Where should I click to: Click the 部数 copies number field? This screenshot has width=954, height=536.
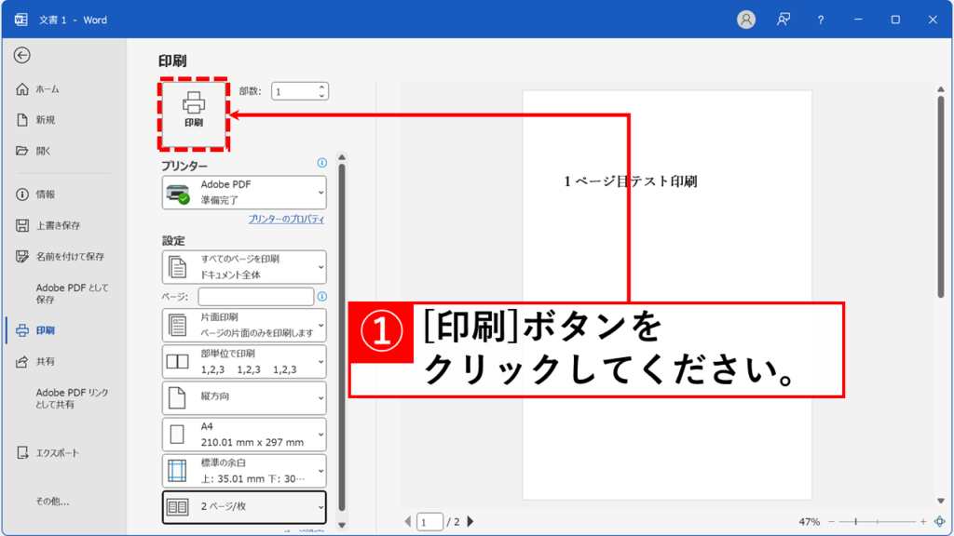pyautogui.click(x=294, y=91)
